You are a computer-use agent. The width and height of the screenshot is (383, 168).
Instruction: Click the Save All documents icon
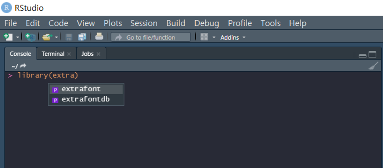(82, 37)
